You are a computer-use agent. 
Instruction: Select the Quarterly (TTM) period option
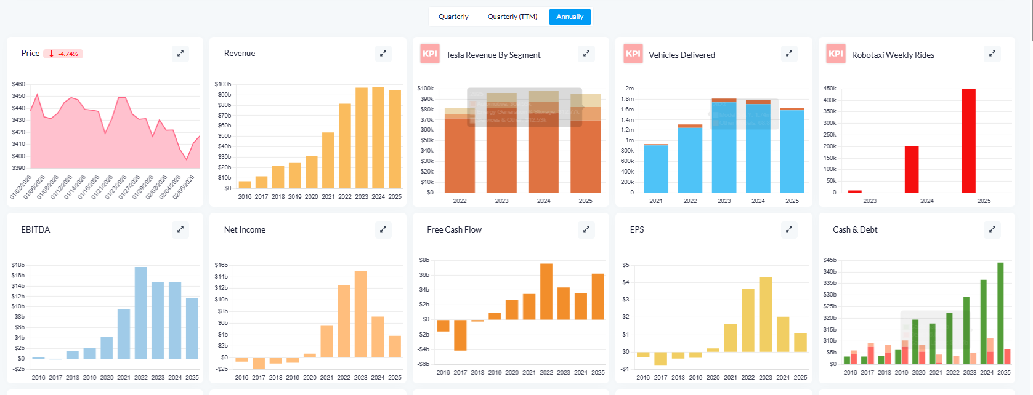[x=512, y=17]
